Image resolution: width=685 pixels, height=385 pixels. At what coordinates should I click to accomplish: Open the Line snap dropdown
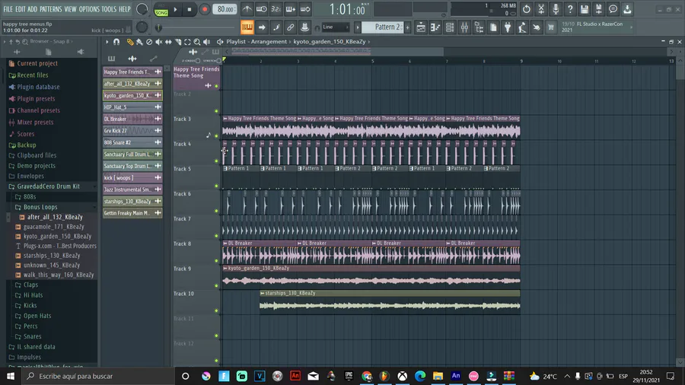(x=336, y=27)
